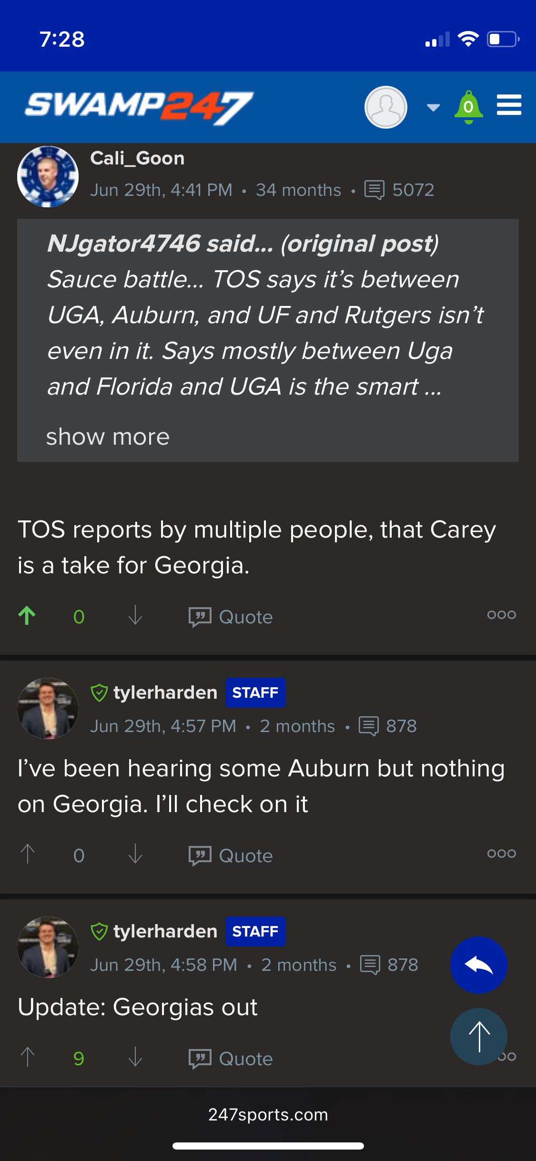Expand the quoted NJgator4746 post with show more
This screenshot has width=536, height=1161.
pos(108,436)
